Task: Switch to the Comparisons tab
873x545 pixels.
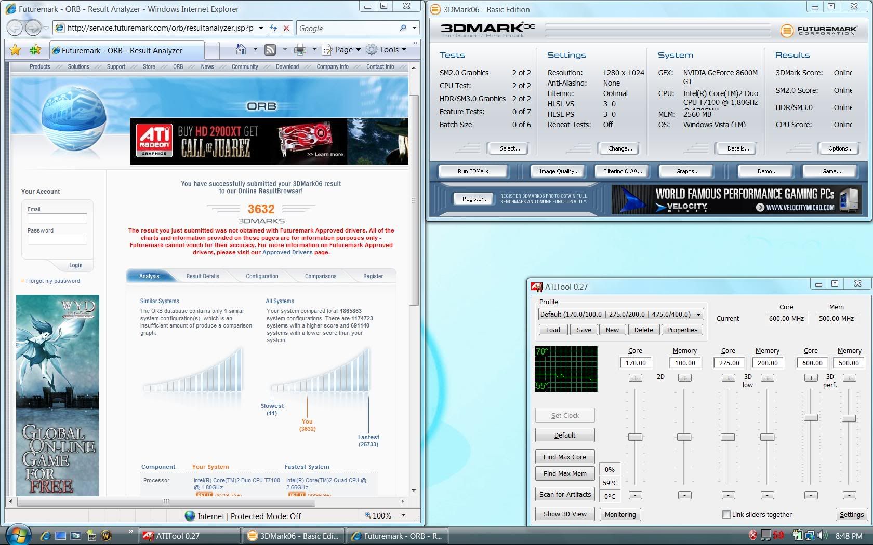Action: [321, 276]
